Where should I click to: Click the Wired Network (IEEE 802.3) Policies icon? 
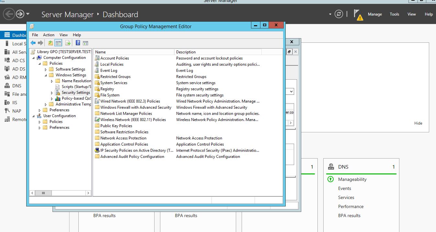coord(97,101)
